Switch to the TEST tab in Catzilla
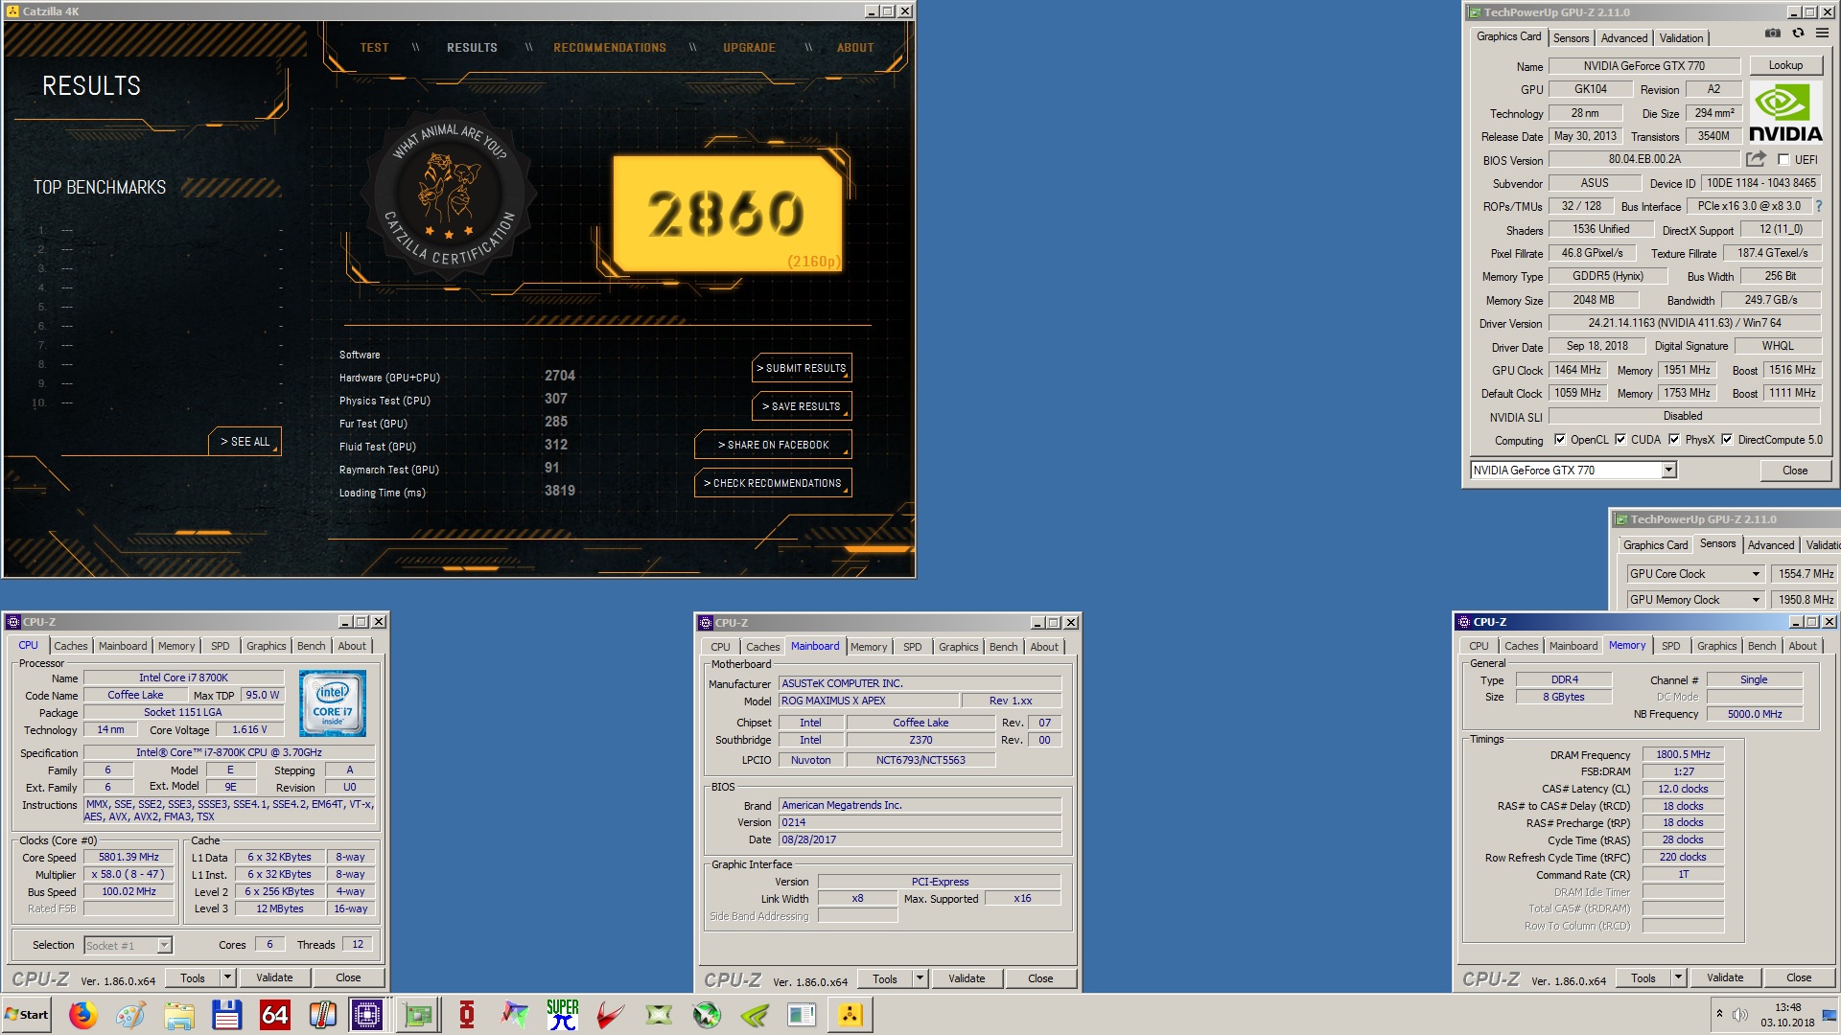This screenshot has height=1035, width=1841. 374,48
